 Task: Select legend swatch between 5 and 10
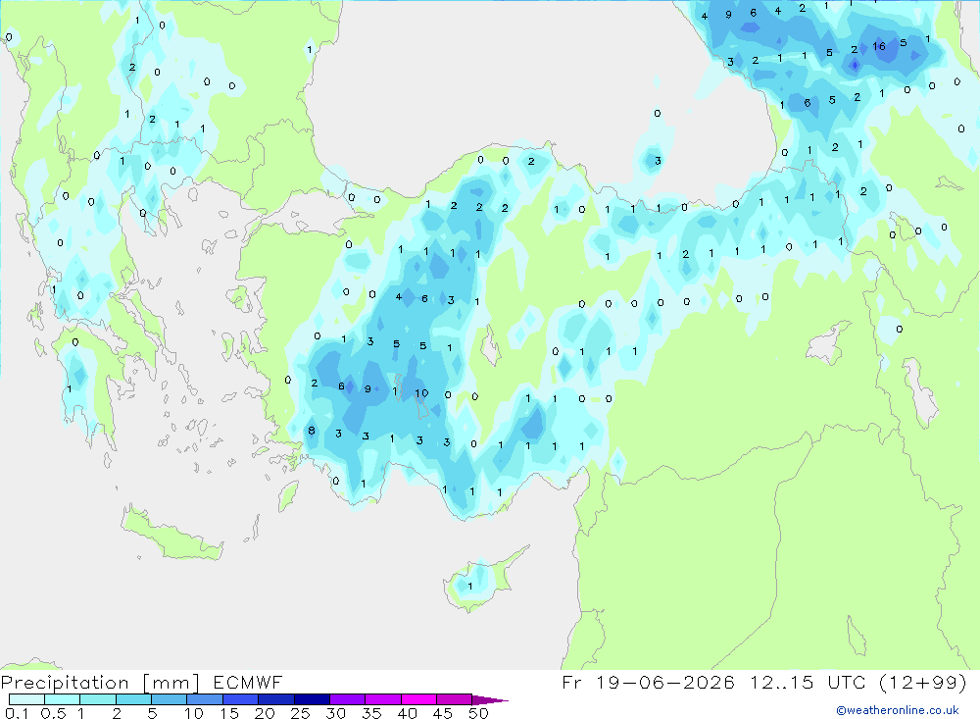170,699
